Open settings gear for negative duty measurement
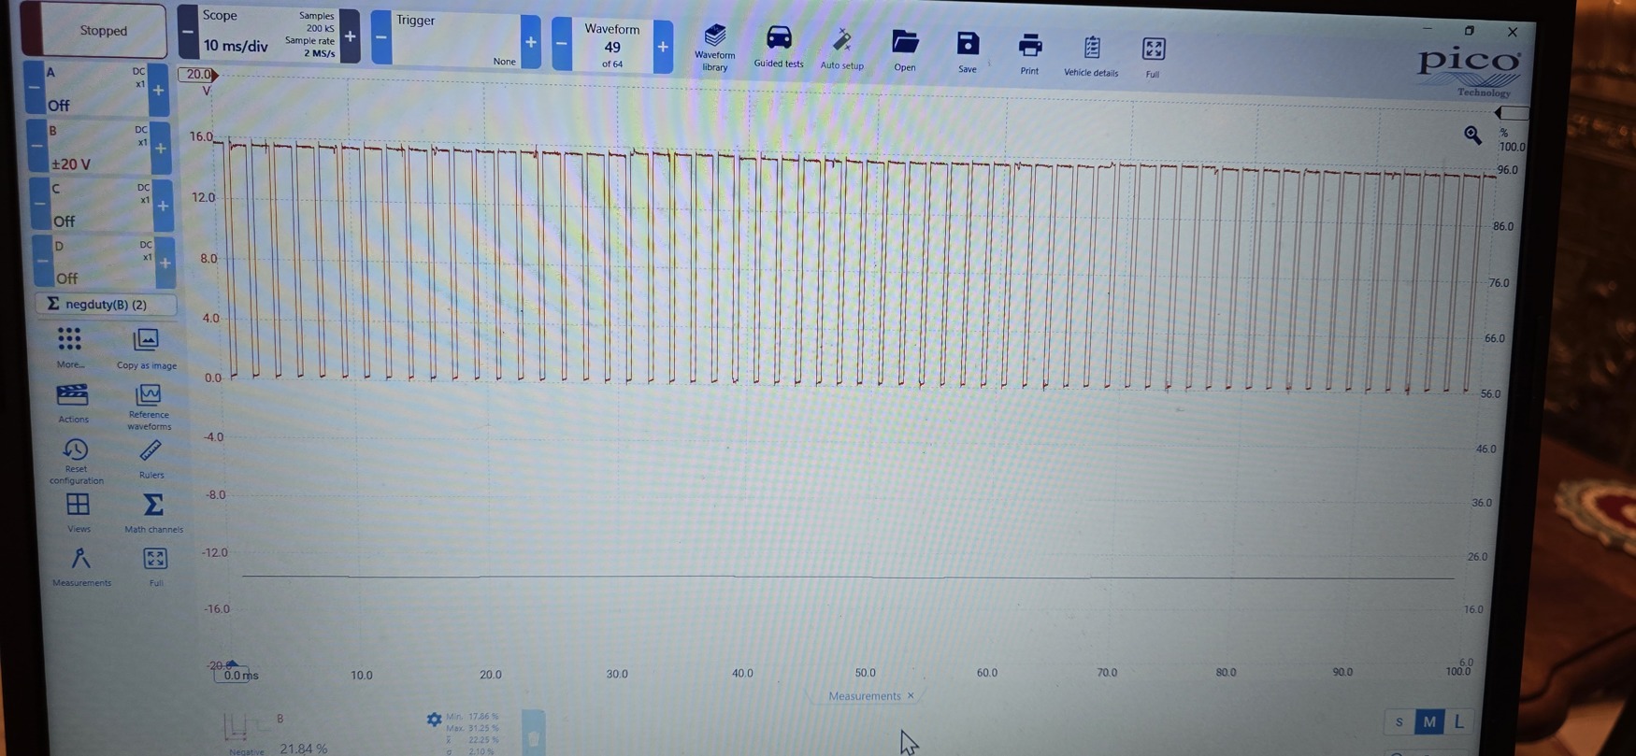 (434, 720)
